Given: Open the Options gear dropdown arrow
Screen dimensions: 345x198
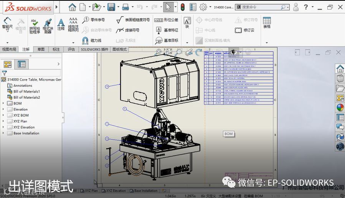Looking at the screenshot, I should 210,7.
